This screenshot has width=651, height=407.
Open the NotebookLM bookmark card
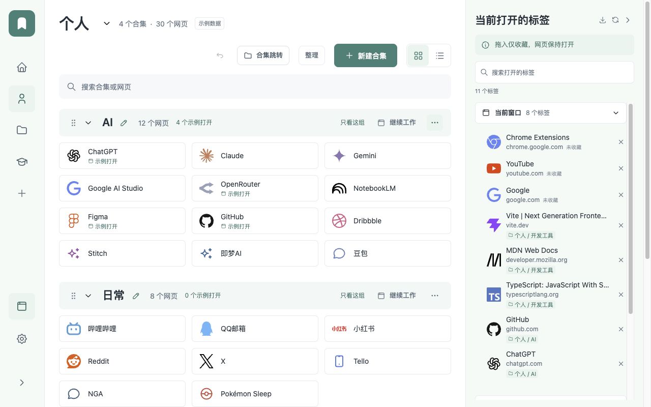(388, 188)
